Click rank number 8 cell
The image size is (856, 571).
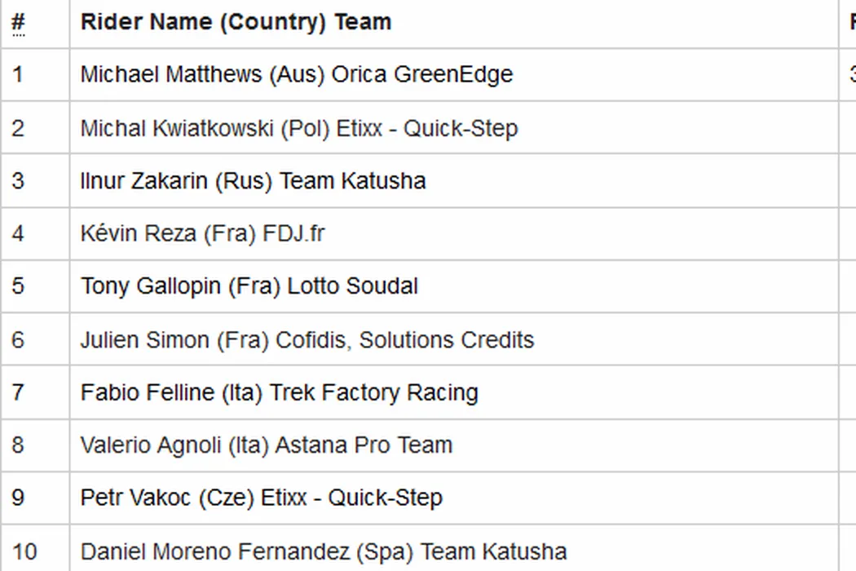click(x=18, y=445)
